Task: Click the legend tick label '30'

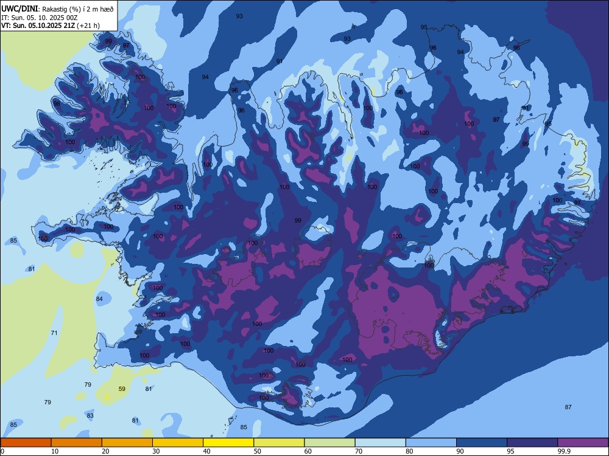Action: pos(156,451)
